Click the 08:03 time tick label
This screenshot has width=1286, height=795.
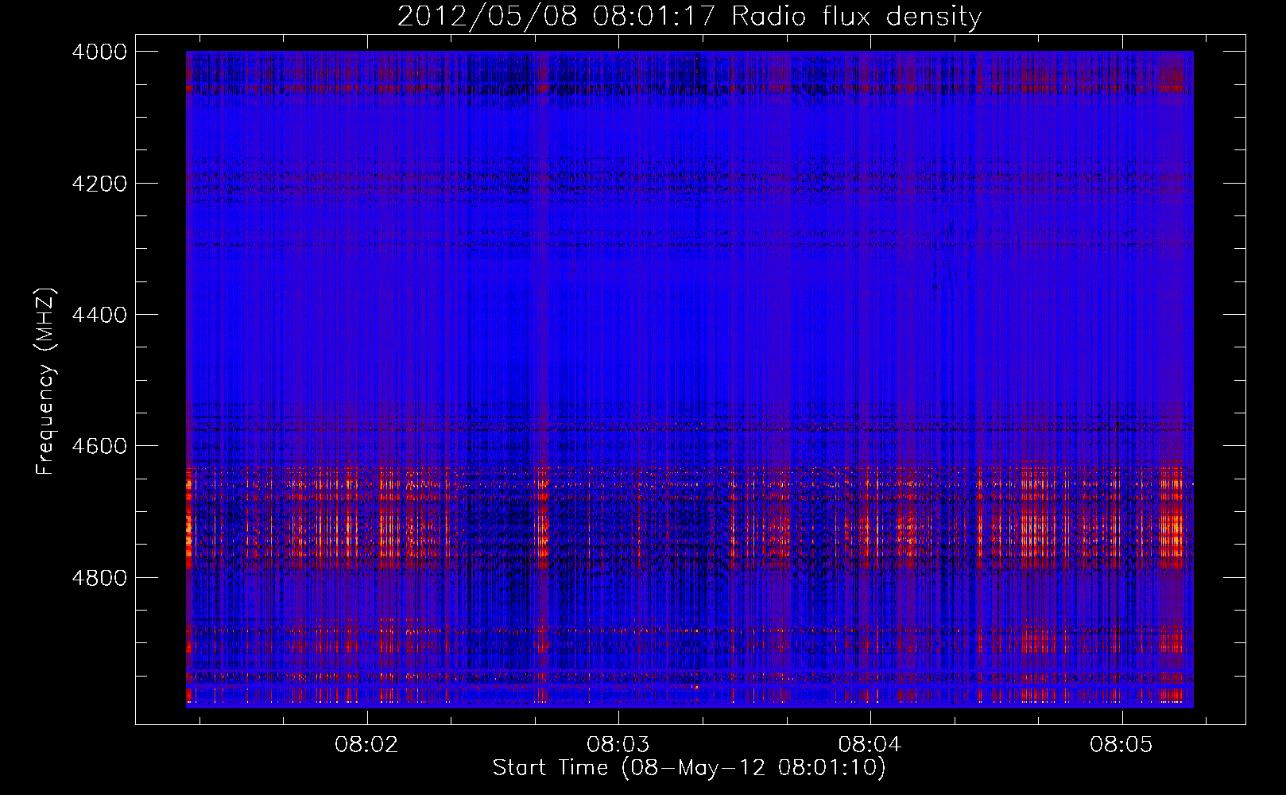(x=618, y=745)
